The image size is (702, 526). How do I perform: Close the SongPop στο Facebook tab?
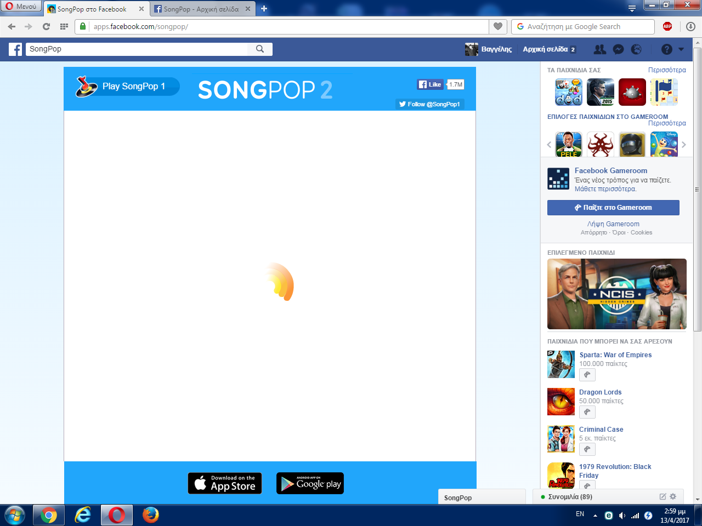click(x=141, y=9)
